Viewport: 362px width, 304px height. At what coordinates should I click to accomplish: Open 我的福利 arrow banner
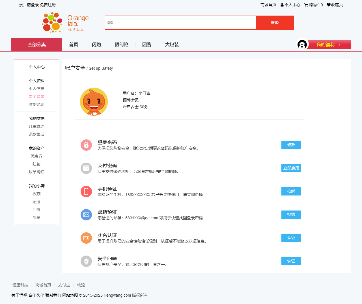click(329, 45)
